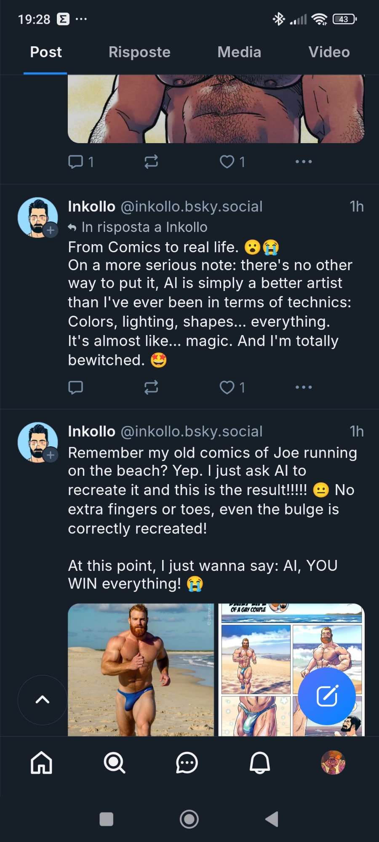This screenshot has height=842, width=379.
Task: Like the top image post with one like
Action: 227,162
